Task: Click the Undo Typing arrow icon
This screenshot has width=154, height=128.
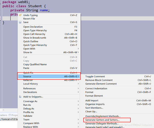Action: tap(20, 15)
